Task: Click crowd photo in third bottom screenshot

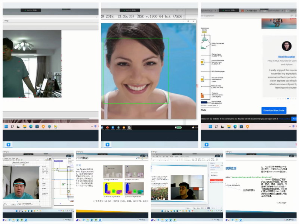Action: tap(160, 193)
